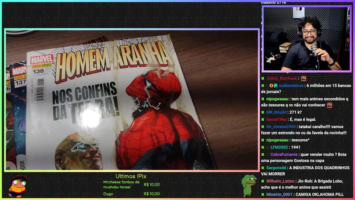The height and width of the screenshot is (200, 355).
Task: Open LFM2002's chat username
Action: point(280,147)
